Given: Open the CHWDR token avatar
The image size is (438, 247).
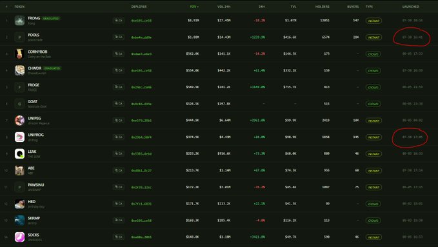Looking at the screenshot, I should point(19,70).
